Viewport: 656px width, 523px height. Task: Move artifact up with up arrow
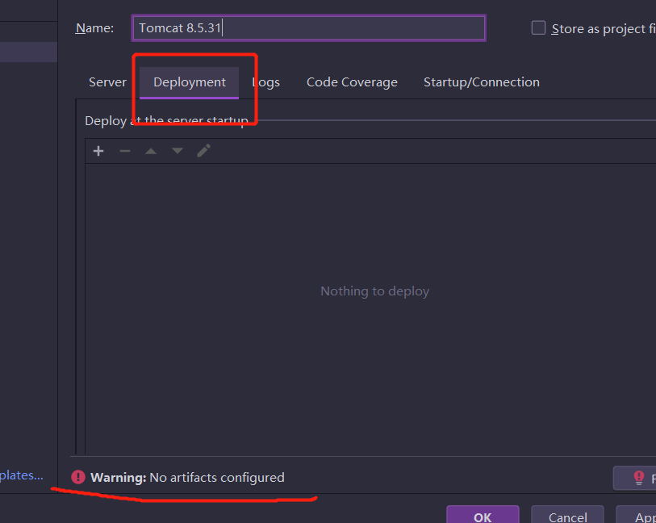click(x=151, y=151)
